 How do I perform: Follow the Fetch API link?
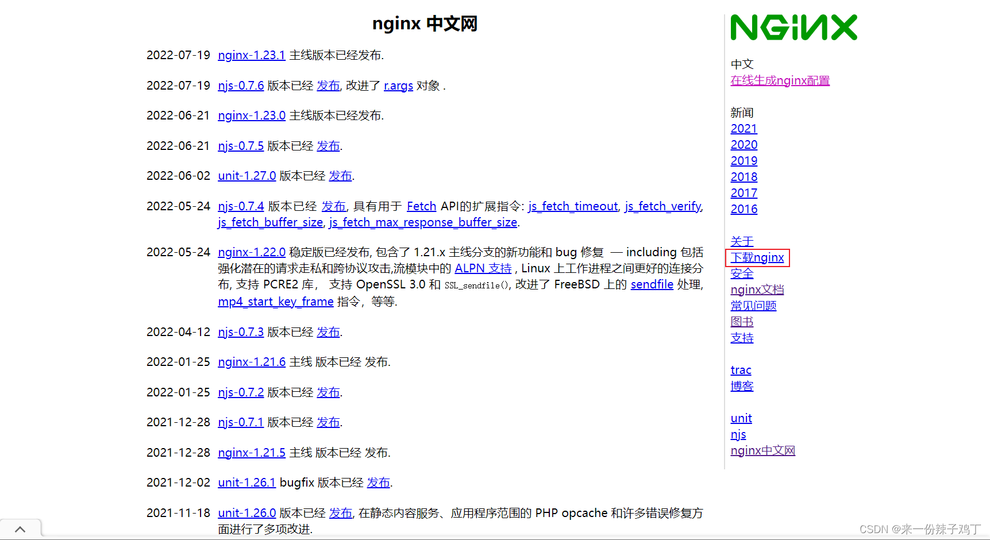click(x=422, y=206)
